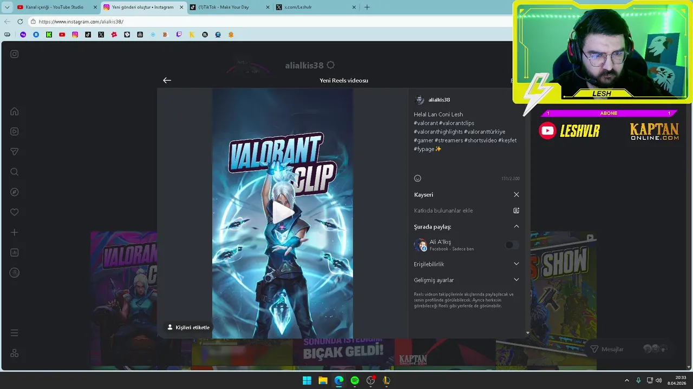Image resolution: width=693 pixels, height=389 pixels.
Task: Click Kişileri etiketle button
Action: click(188, 327)
